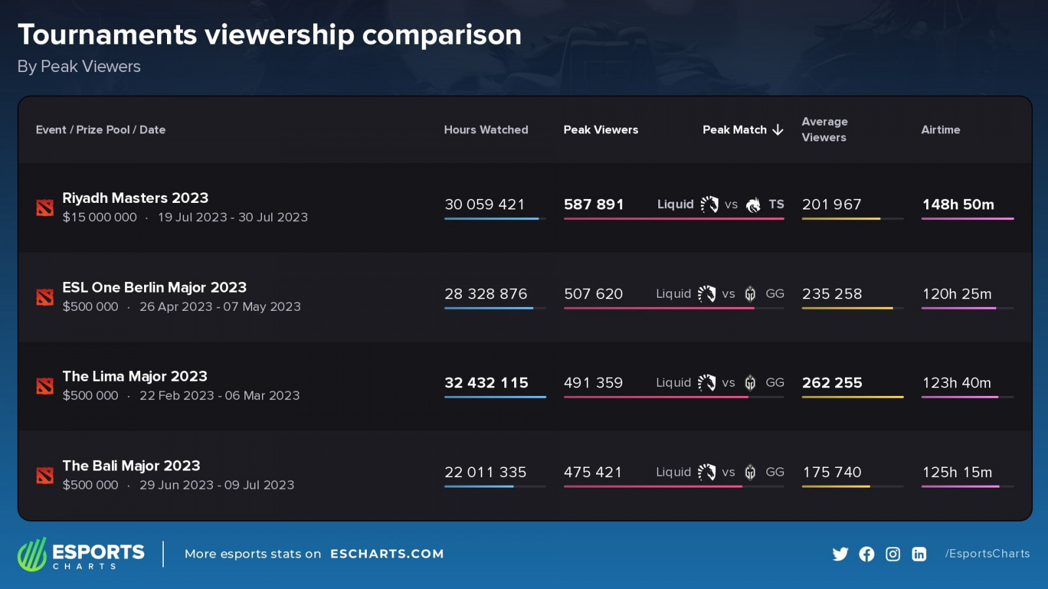Open The Lima Major 2023 event title

[135, 376]
